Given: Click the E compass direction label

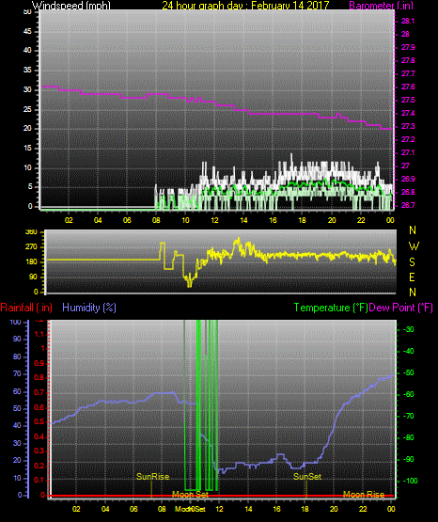Looking at the screenshot, I should click(412, 277).
